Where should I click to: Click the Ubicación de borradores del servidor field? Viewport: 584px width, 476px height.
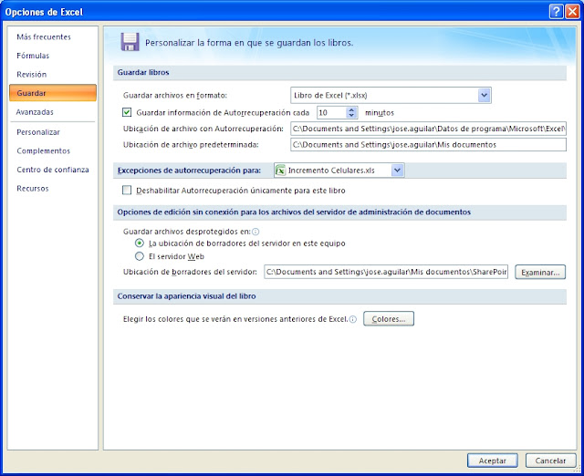coord(386,272)
